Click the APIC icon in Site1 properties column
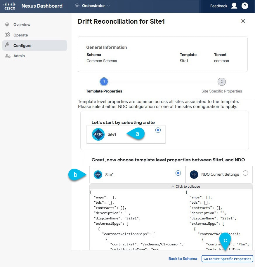Image resolution: width=255 pixels, height=267 pixels. click(x=98, y=174)
